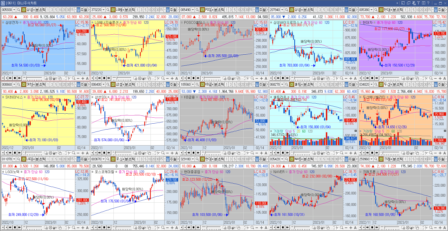This screenshot has height=231, width=448.
Task: Click the 현대 stock name button for 005380
Action: (x=387, y=9)
